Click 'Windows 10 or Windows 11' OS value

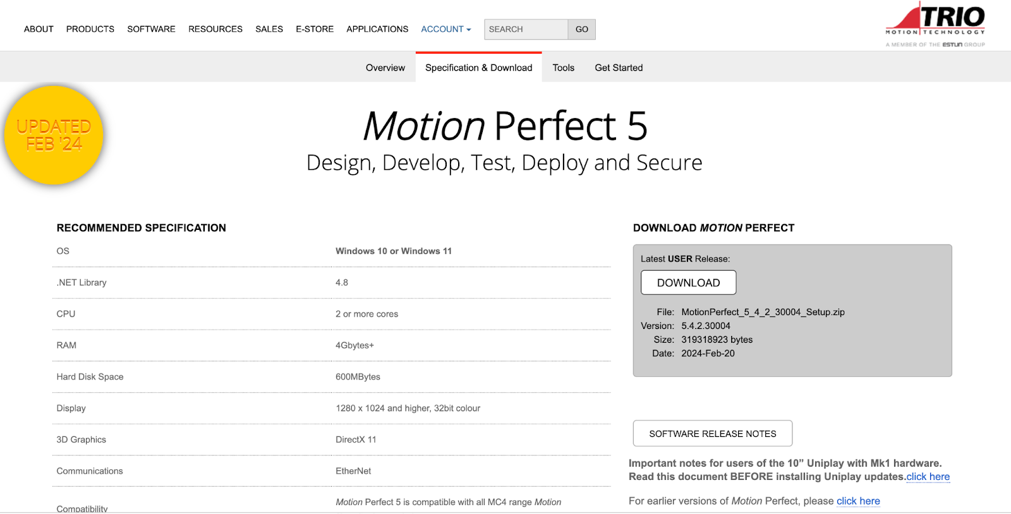click(394, 251)
